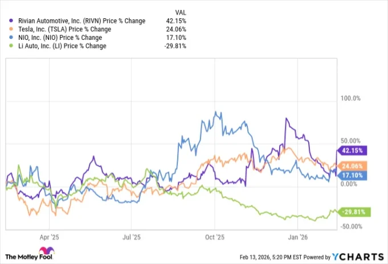Viewport: 388px width, 264px height.
Task: Click the VAL column header
Action: [181, 11]
